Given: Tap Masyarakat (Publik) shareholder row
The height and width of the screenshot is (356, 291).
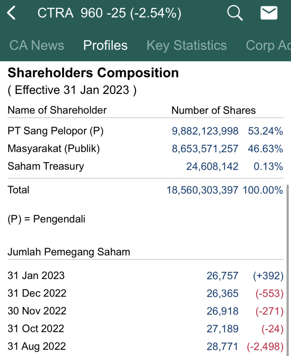Looking at the screenshot, I should (53, 149).
